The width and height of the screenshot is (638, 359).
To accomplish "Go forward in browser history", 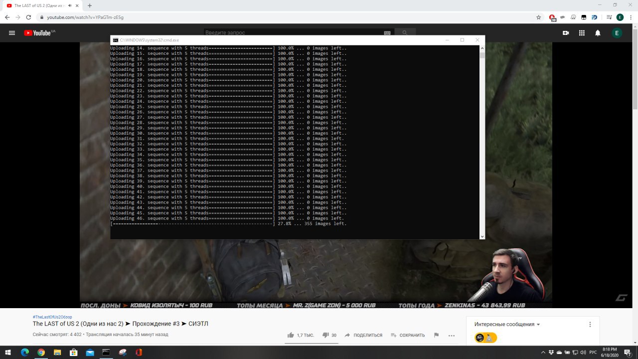I will click(18, 17).
